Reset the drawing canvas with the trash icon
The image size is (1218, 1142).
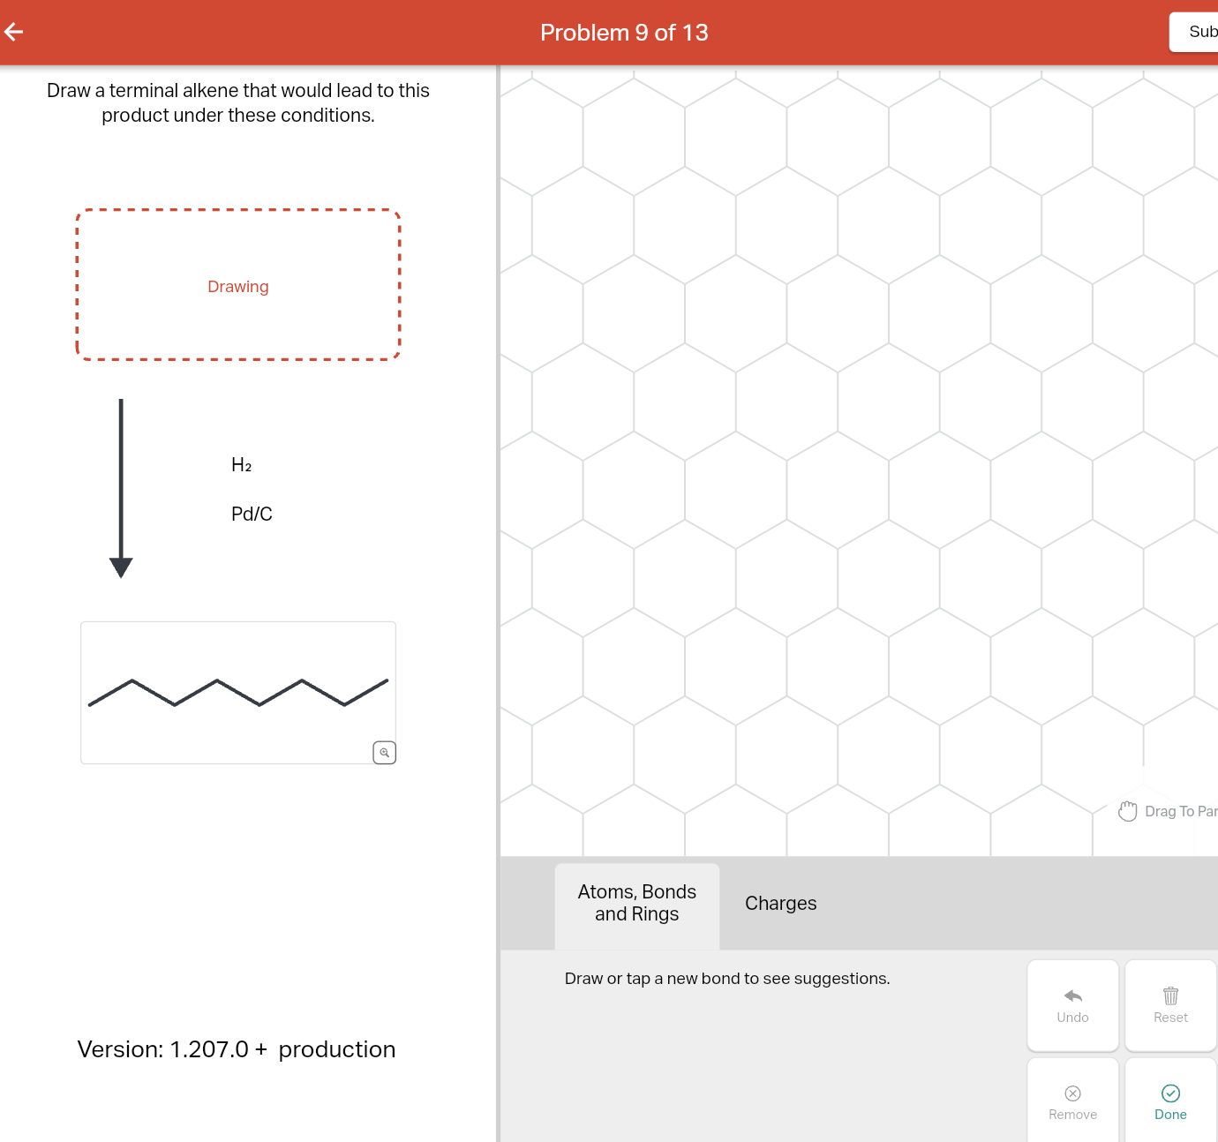[1170, 995]
